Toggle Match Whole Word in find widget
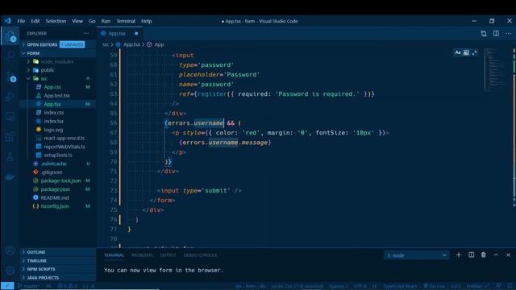Image resolution: width=516 pixels, height=290 pixels. point(466,52)
